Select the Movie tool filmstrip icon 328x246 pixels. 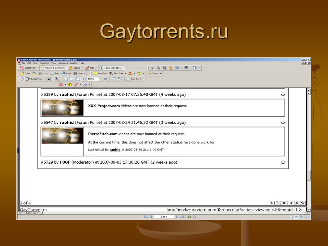[x=186, y=68]
